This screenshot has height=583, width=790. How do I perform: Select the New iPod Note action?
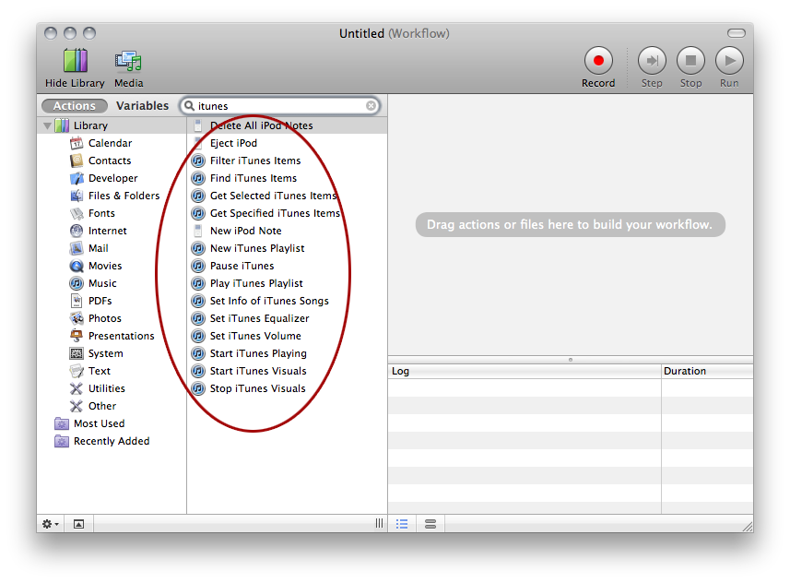(288, 231)
